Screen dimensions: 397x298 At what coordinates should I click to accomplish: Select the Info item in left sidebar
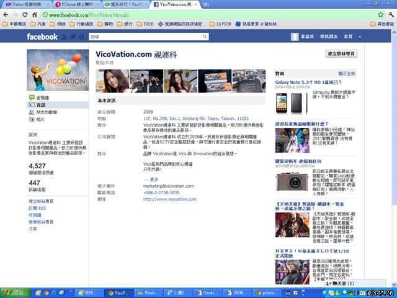58,105
